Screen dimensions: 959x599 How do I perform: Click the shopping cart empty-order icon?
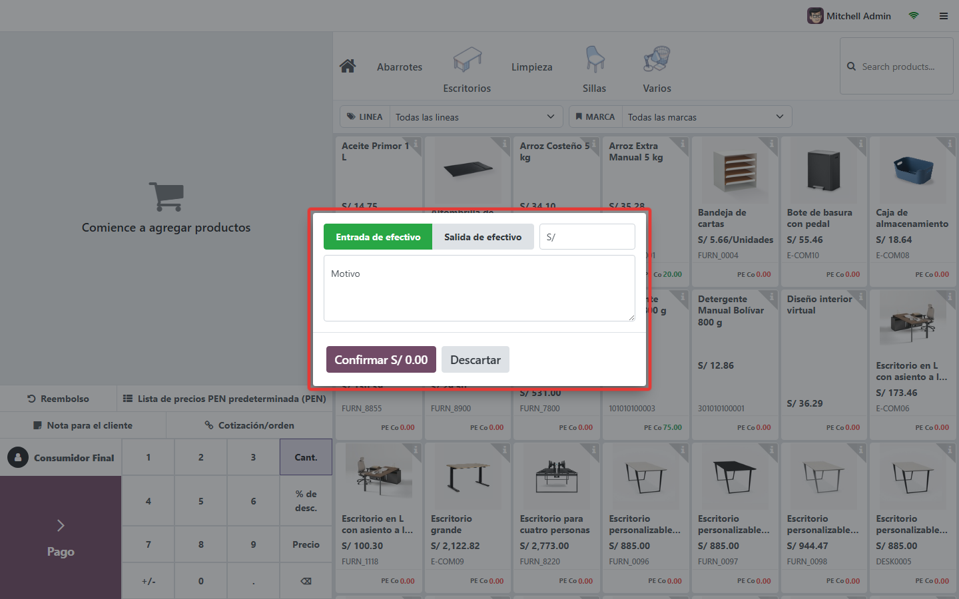click(166, 196)
